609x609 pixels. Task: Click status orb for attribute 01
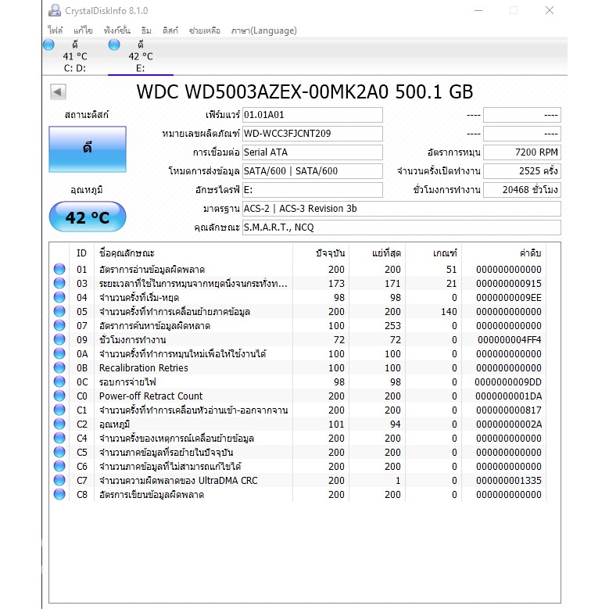point(59,270)
